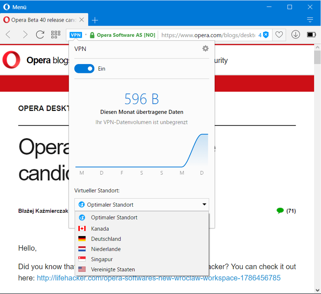Click 'Ihr VPN-Datenvolumen ist unbegrenzt' text

point(142,122)
